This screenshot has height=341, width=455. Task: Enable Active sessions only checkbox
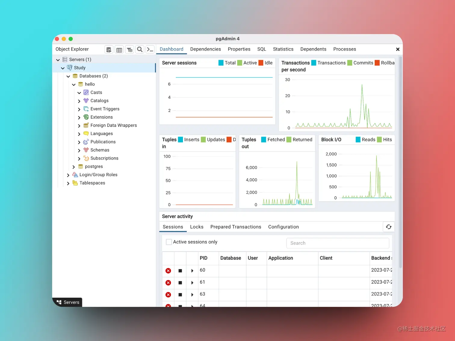tap(169, 242)
